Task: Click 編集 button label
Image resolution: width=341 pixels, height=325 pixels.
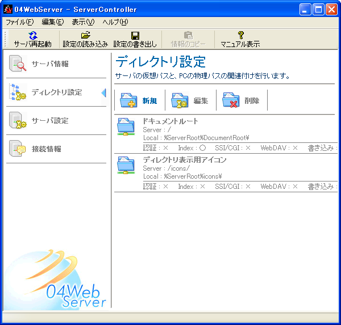Action: tap(201, 101)
